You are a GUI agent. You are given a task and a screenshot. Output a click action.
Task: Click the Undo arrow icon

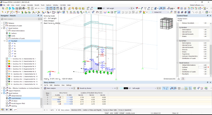pyautogui.click(x=36, y=8)
